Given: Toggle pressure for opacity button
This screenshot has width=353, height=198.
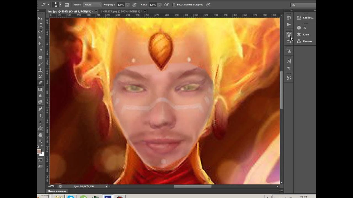Looking at the screenshot, I should (x=134, y=5).
